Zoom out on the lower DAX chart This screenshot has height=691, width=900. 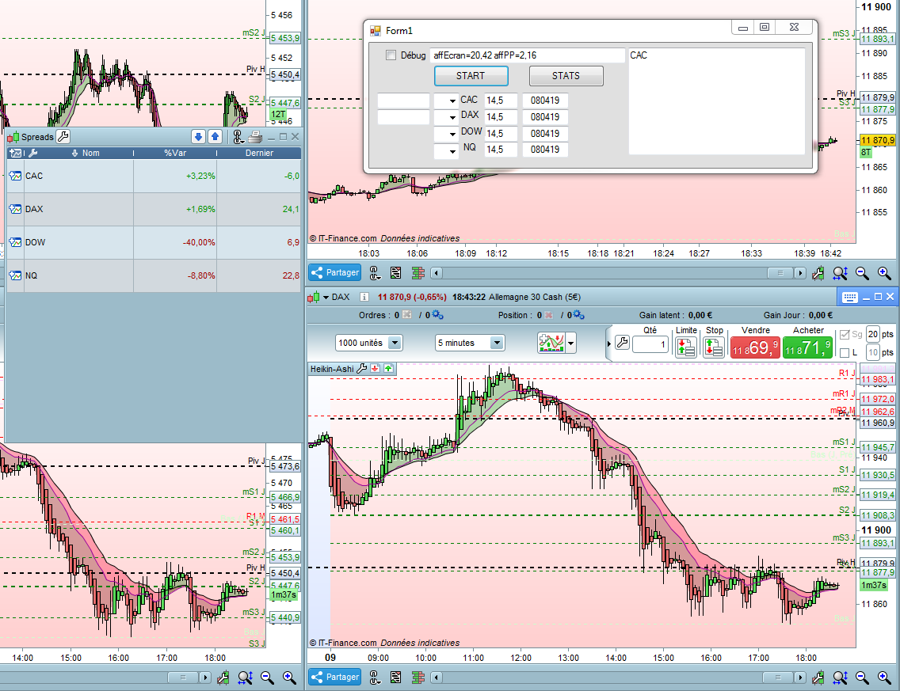click(862, 678)
